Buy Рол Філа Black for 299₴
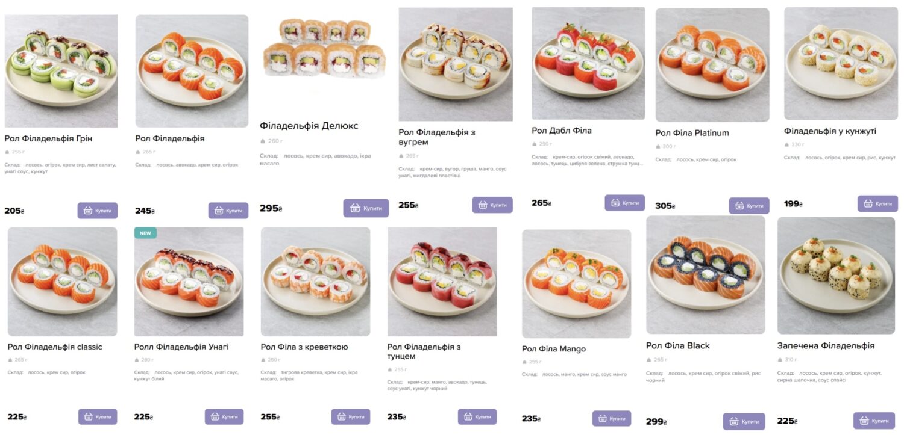 coord(744,421)
